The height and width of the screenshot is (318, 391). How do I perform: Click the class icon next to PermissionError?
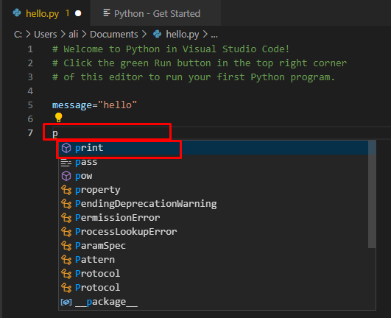coord(66,218)
